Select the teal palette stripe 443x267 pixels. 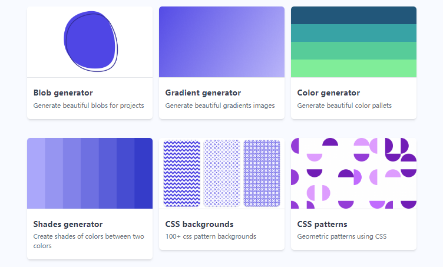pos(353,33)
